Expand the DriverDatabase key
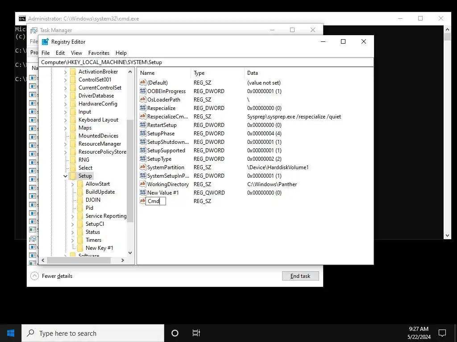The image size is (457, 342). [x=65, y=96]
